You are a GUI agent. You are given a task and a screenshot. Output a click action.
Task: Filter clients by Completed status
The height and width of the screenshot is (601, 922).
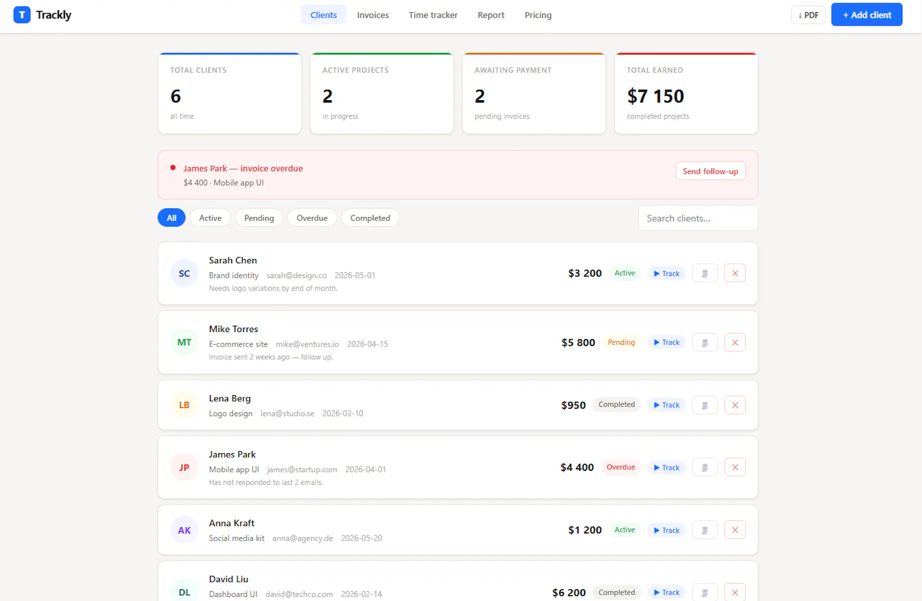pyautogui.click(x=370, y=218)
